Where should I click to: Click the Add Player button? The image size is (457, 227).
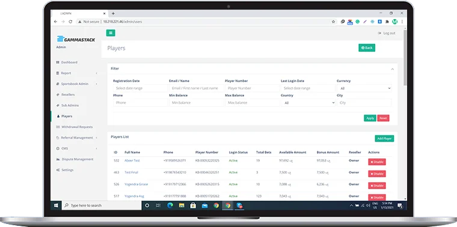[384, 139]
